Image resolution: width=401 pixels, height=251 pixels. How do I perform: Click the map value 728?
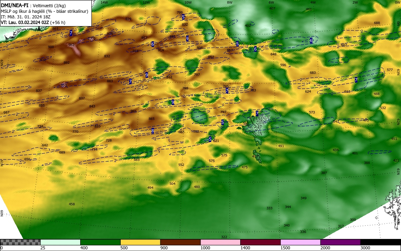[x=109, y=140]
